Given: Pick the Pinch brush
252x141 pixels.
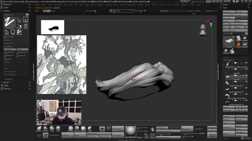Looking at the screenshot, I should click(x=58, y=129).
